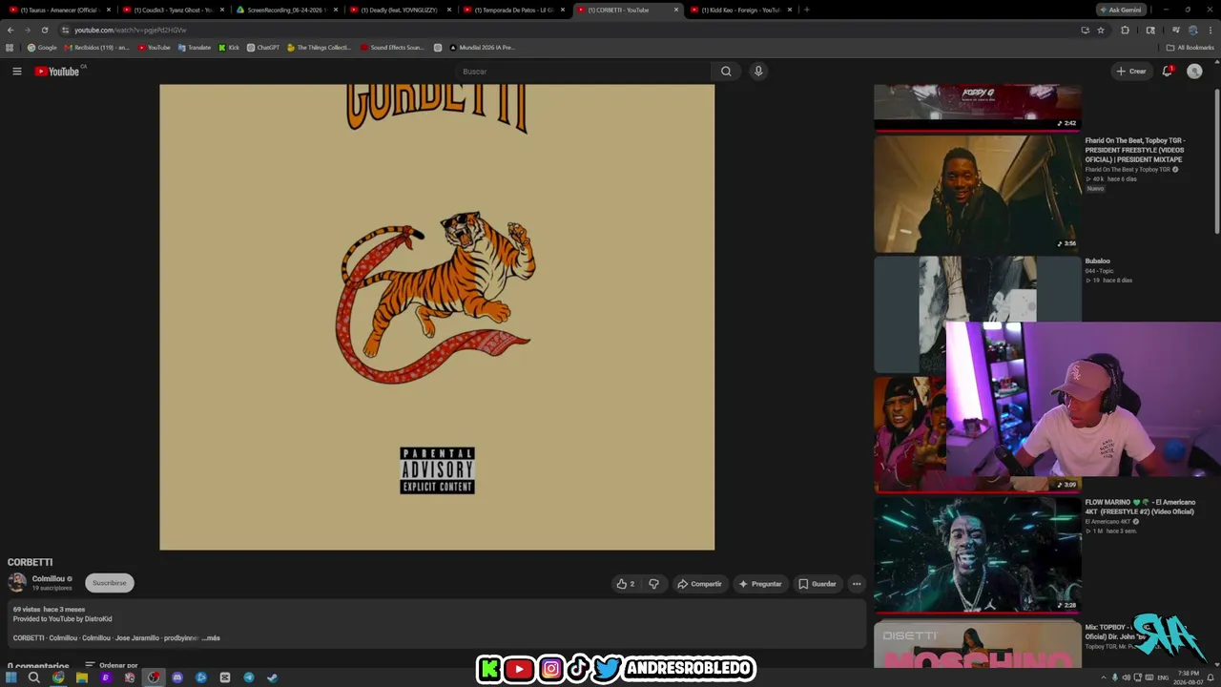Open YouTube notifications bell
This screenshot has height=687, width=1221.
(x=1168, y=72)
